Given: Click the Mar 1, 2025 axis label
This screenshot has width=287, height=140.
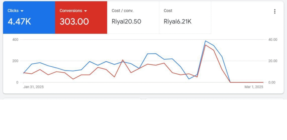Looking at the screenshot, I should (254, 87).
